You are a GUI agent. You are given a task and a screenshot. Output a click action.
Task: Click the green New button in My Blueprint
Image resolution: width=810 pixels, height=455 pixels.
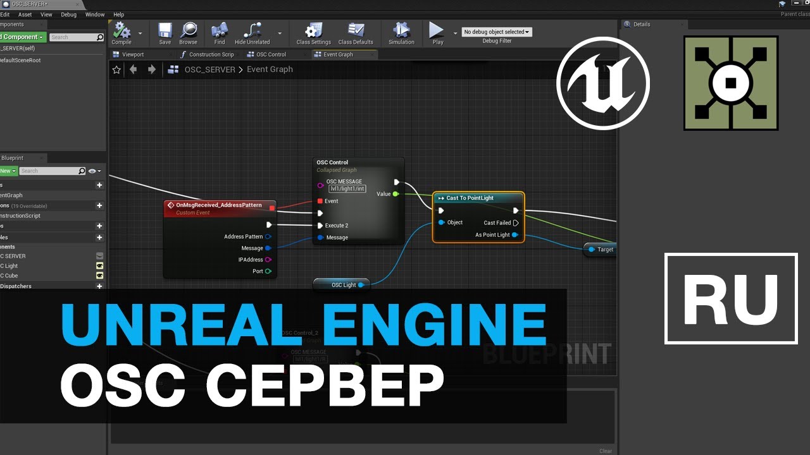coord(8,171)
